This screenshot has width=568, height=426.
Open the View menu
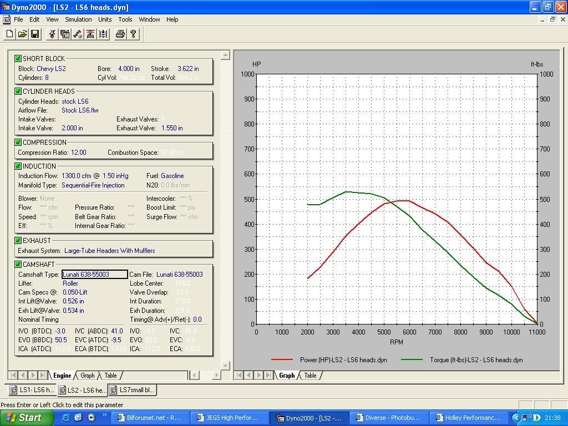pos(52,19)
